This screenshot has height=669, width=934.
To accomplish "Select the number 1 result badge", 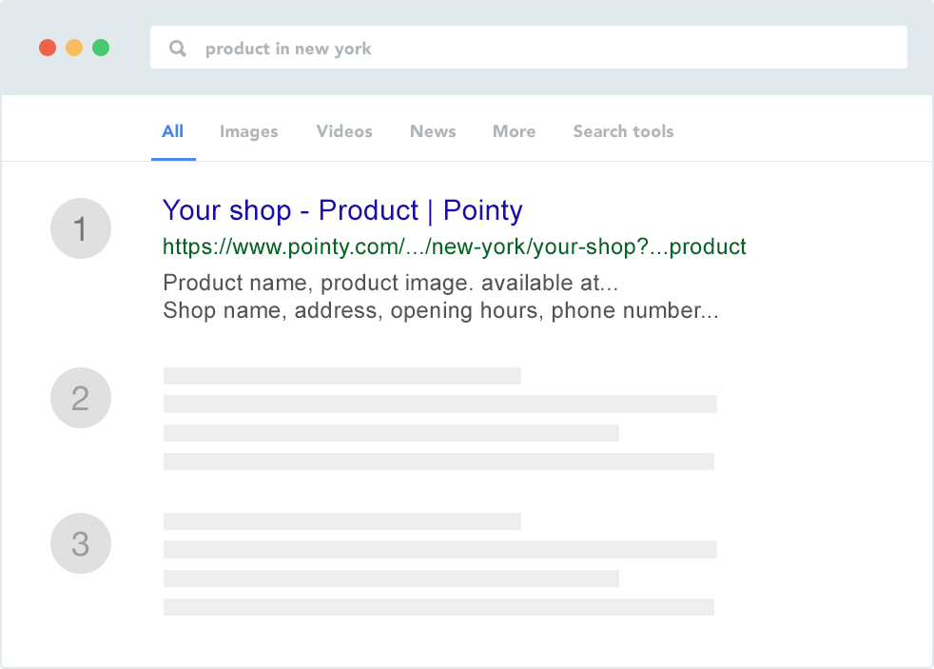I will tap(81, 228).
